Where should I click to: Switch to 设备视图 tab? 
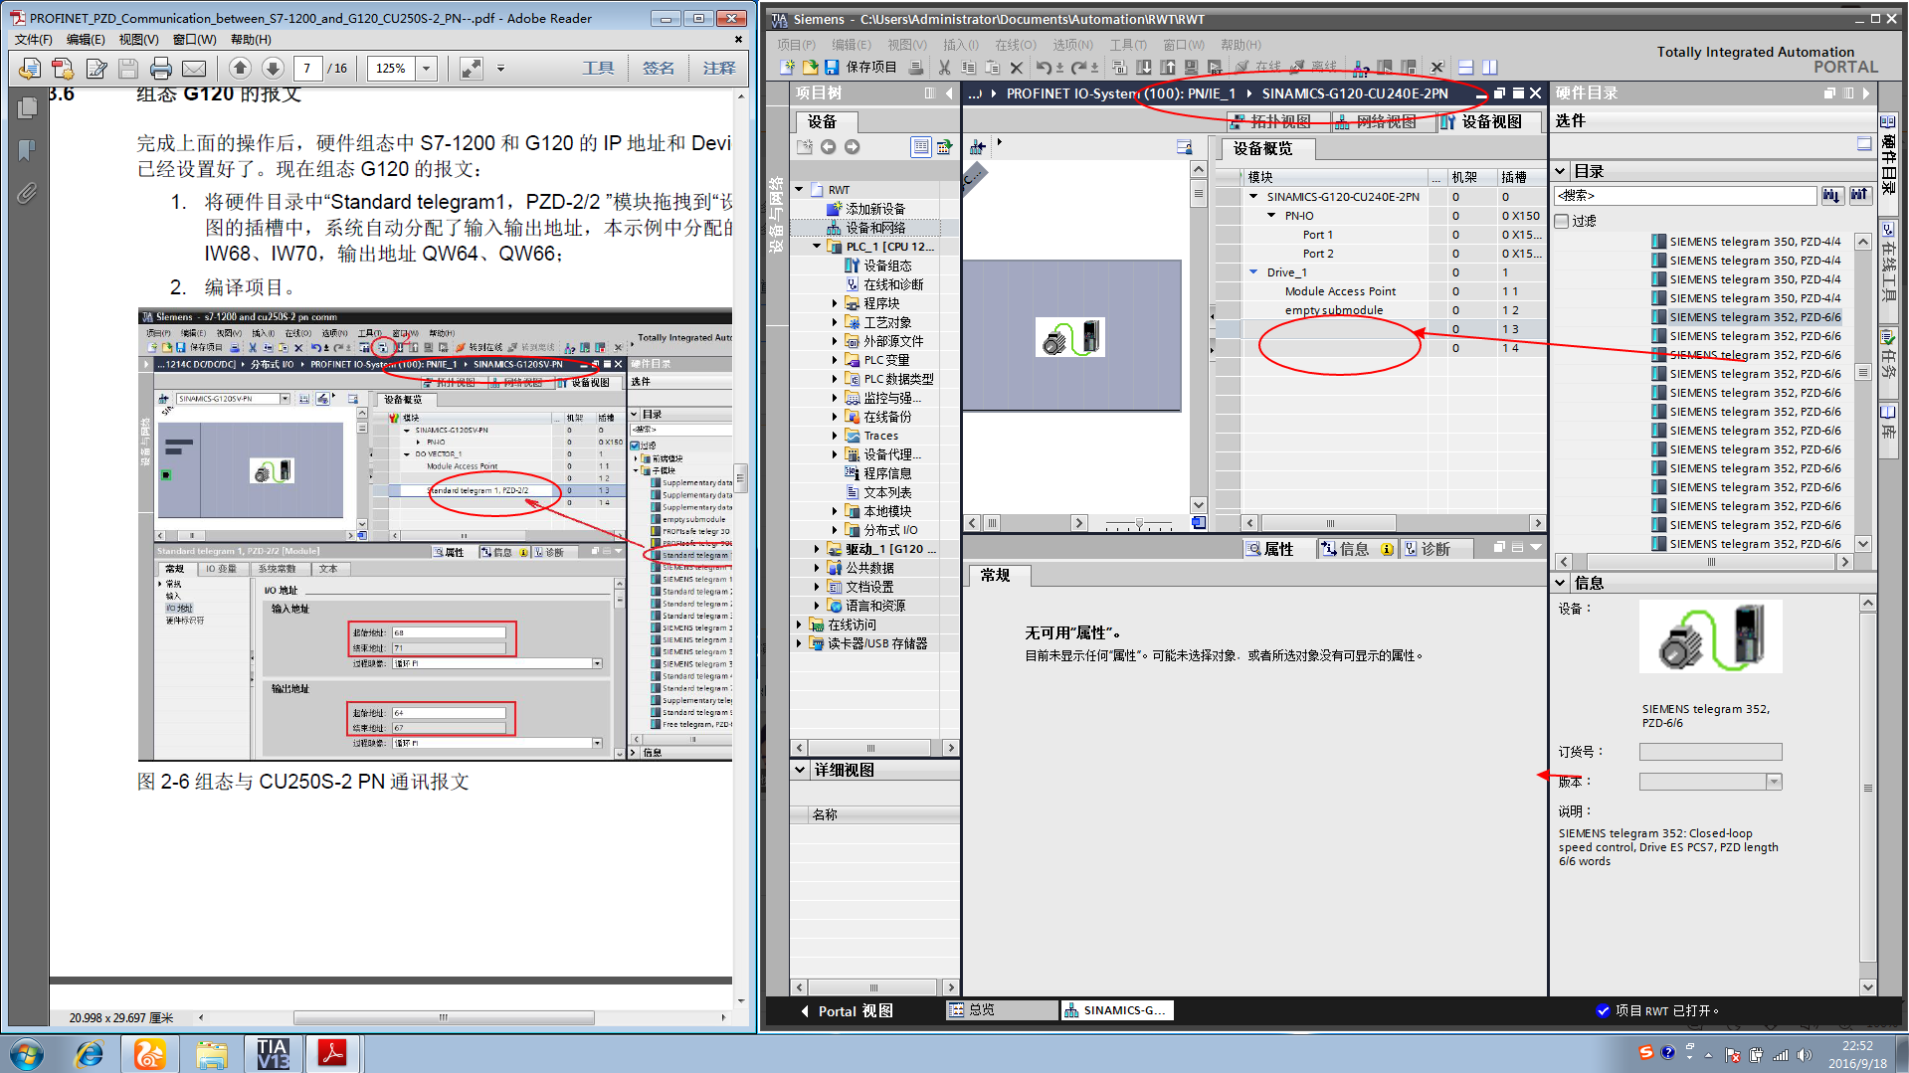point(1489,121)
